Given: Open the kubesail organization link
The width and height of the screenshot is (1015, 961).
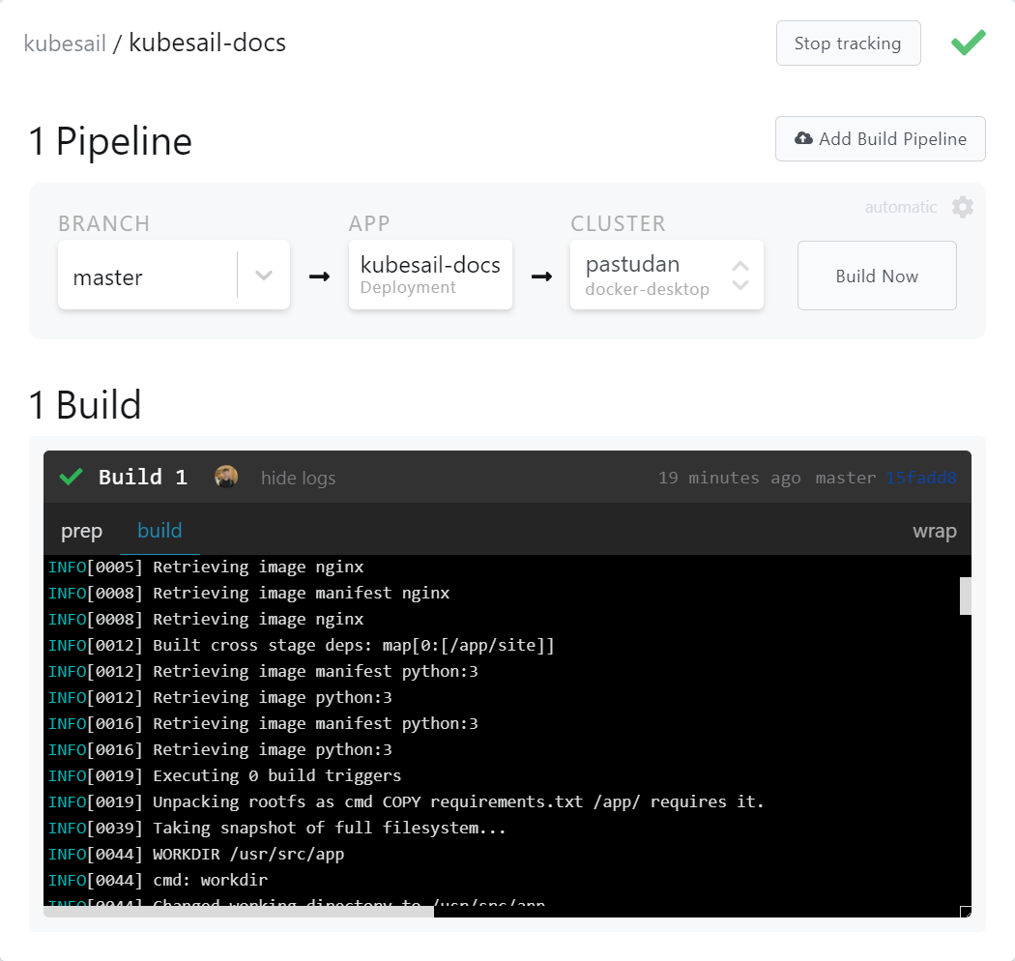Looking at the screenshot, I should click(x=65, y=44).
